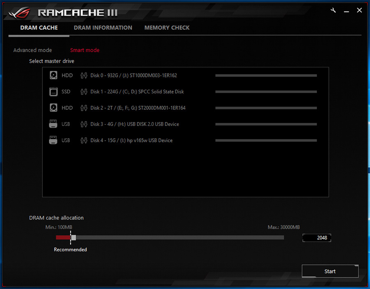Switch to the DRAM CACHE tab

(39, 28)
